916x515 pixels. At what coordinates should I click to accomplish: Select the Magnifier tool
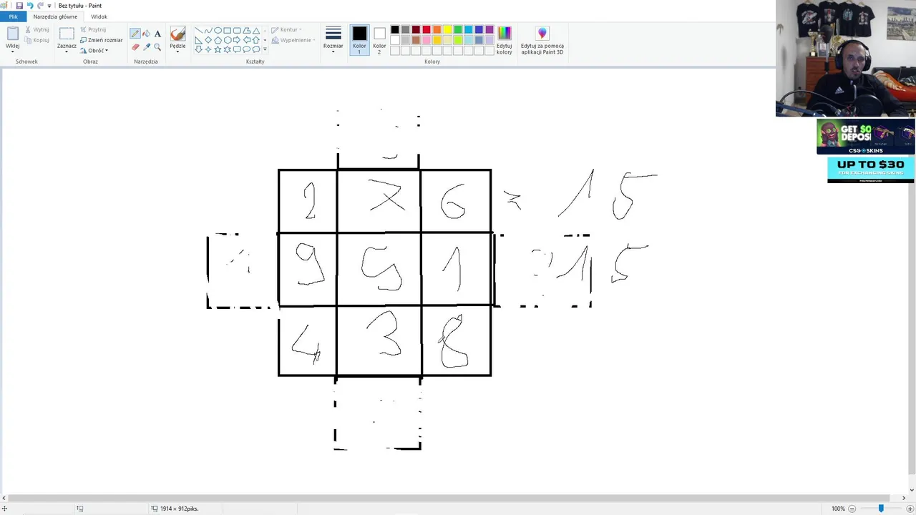[157, 47]
